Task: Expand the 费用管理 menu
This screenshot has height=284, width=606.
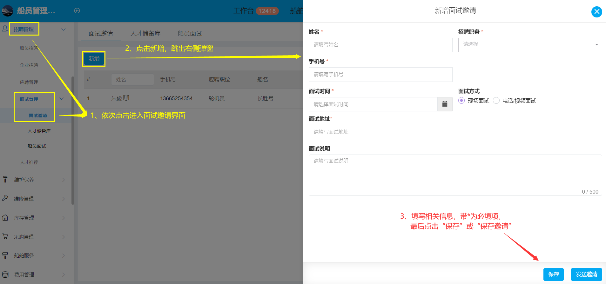Action: [x=64, y=274]
